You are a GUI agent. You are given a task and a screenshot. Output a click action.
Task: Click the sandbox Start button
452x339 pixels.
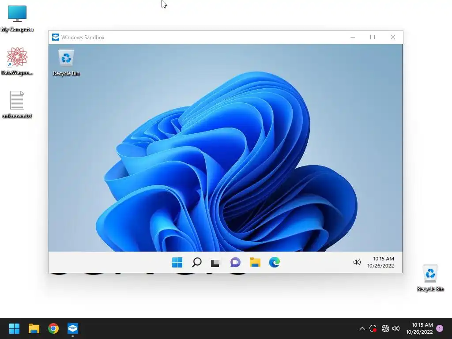click(x=177, y=262)
